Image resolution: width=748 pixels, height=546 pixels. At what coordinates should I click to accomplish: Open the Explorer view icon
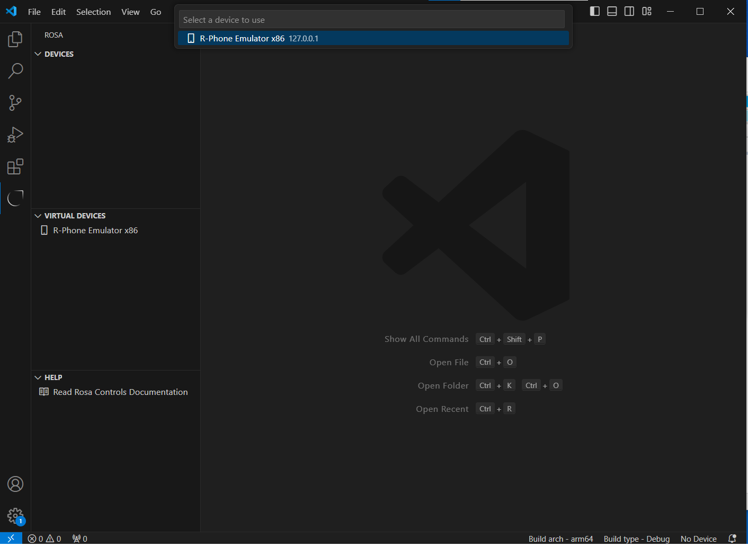tap(15, 39)
